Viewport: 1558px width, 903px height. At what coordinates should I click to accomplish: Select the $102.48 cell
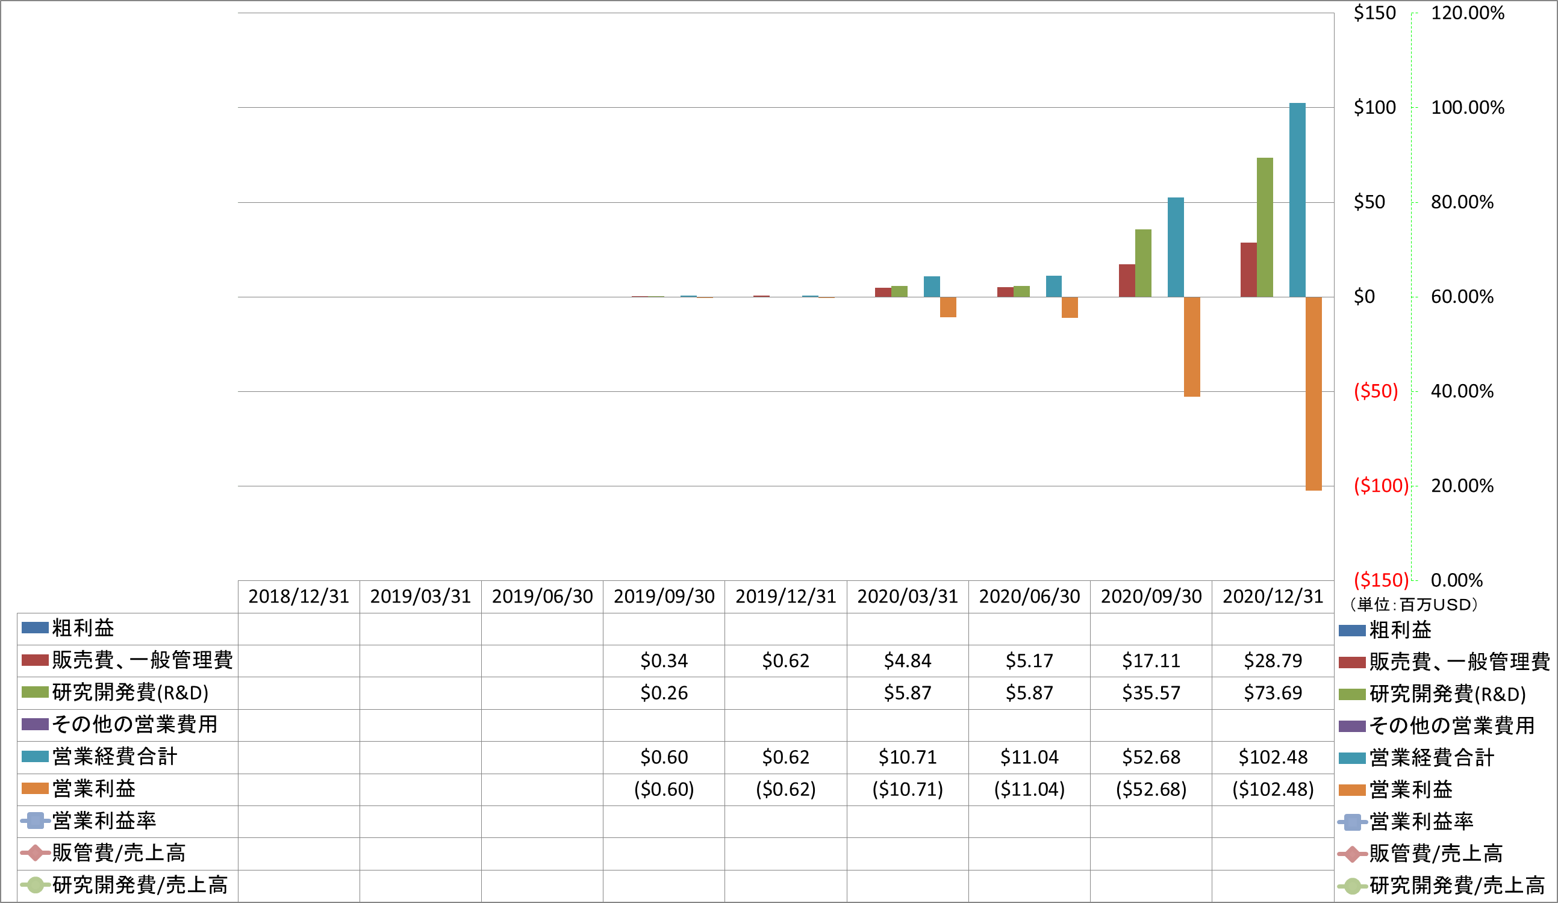click(x=1273, y=757)
